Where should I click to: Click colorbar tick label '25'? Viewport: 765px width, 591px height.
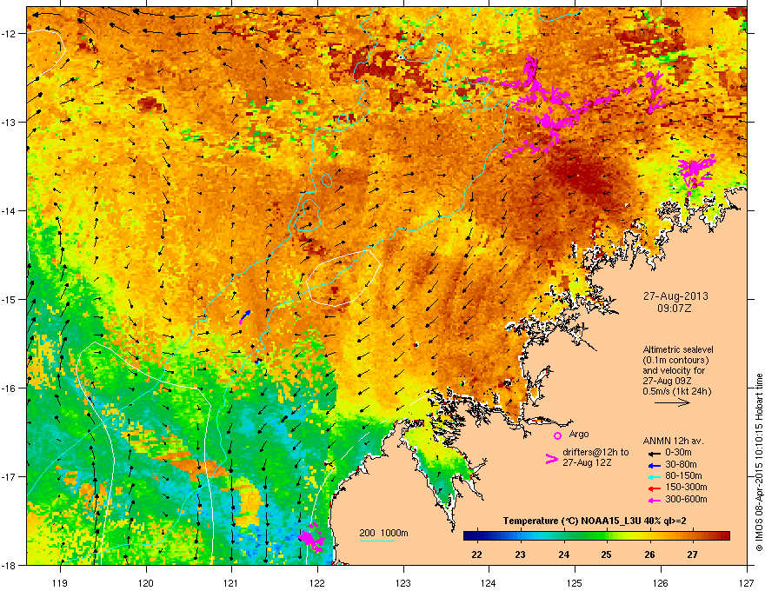pos(607,554)
